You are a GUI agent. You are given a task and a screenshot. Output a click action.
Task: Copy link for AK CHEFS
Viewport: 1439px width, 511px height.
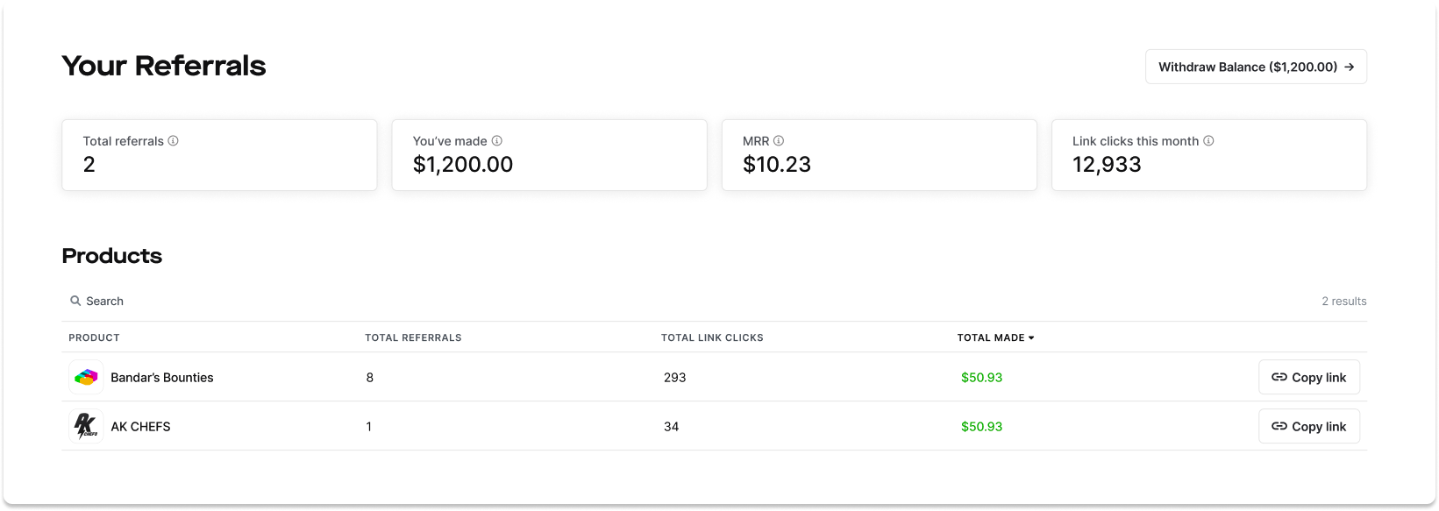coord(1309,427)
